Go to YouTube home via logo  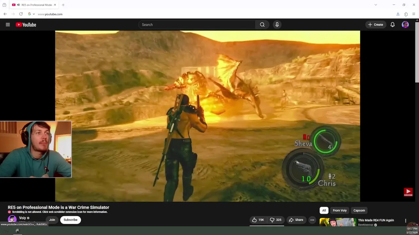[26, 24]
